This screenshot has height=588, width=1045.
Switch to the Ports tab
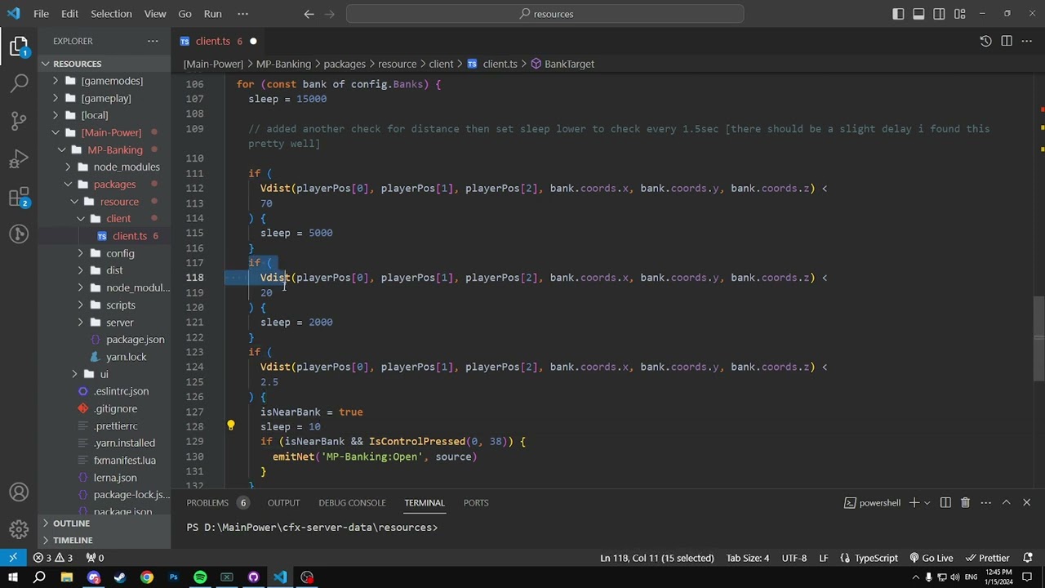click(476, 502)
